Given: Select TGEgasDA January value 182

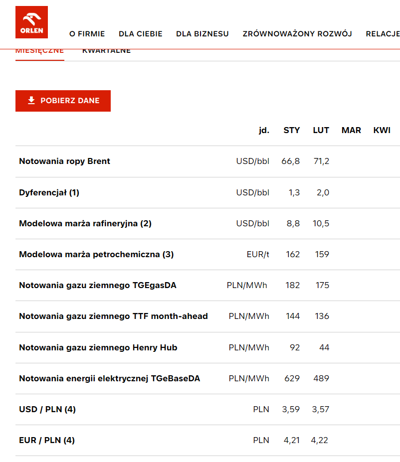Looking at the screenshot, I should point(292,285).
